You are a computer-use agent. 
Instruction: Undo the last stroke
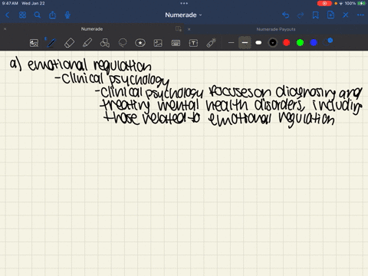[x=285, y=15]
